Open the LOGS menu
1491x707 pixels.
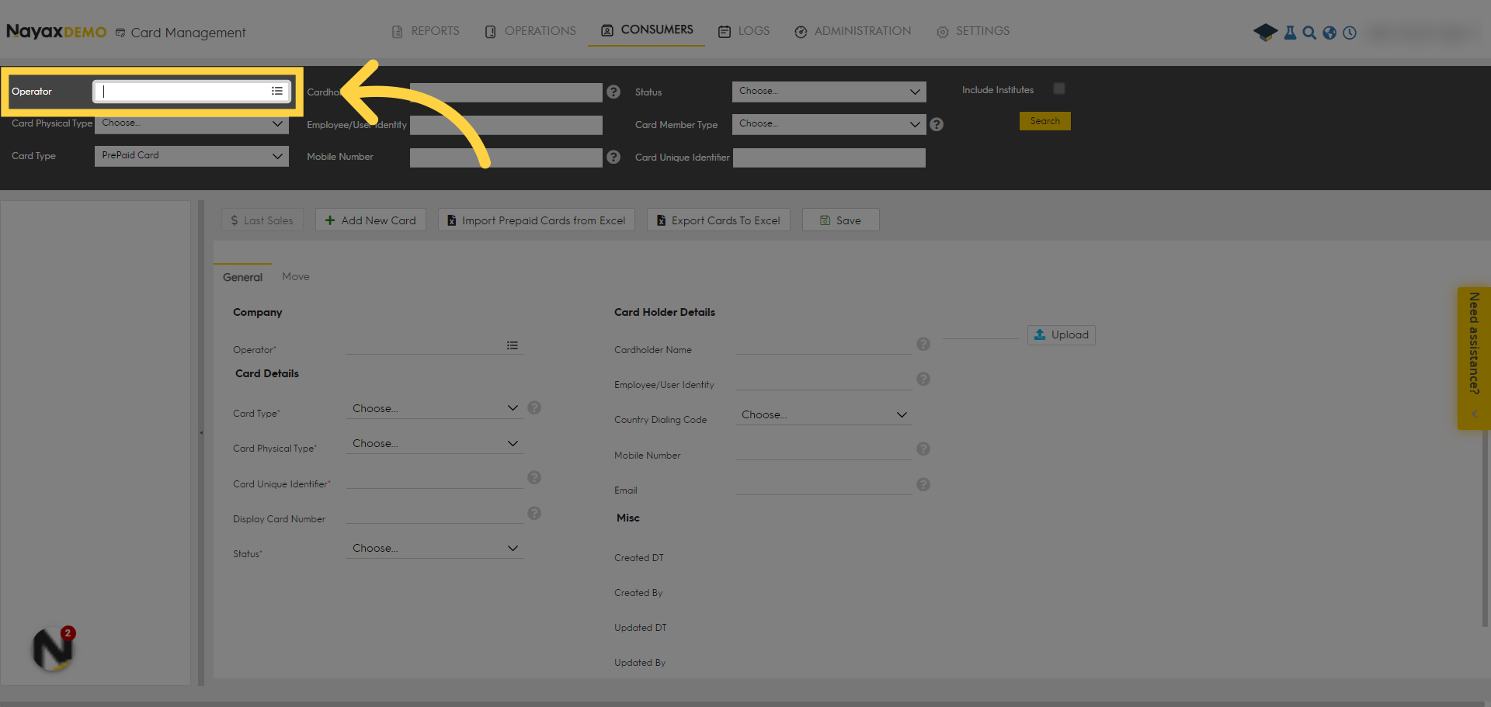coord(744,31)
